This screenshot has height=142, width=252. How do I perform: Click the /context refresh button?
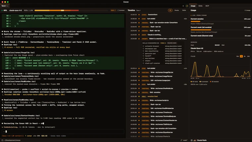[x=121, y=10]
